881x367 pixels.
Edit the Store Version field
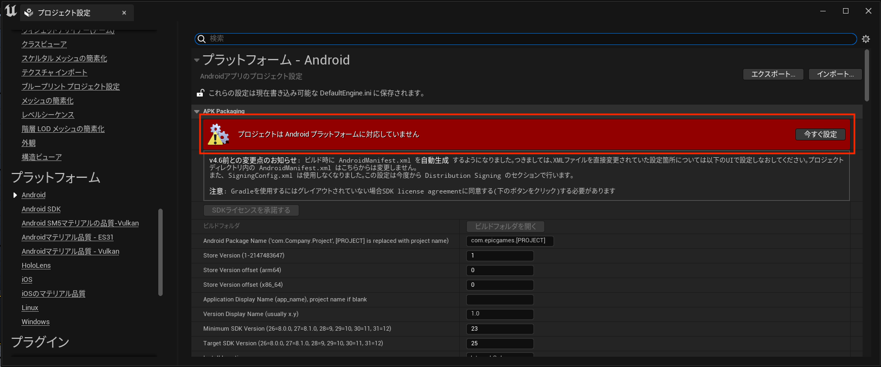500,255
